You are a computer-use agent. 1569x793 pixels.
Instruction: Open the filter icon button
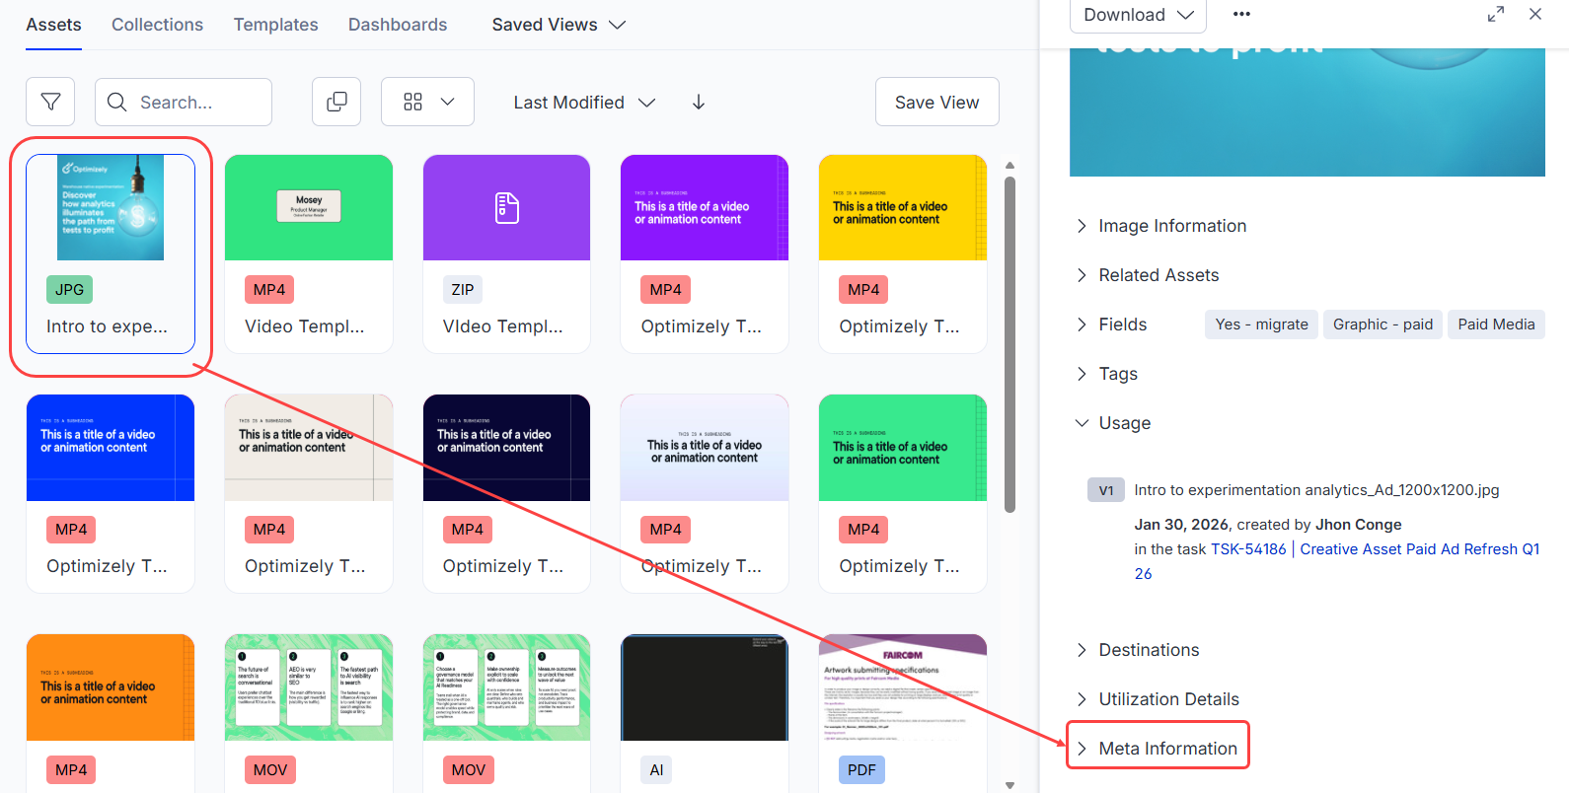point(50,102)
